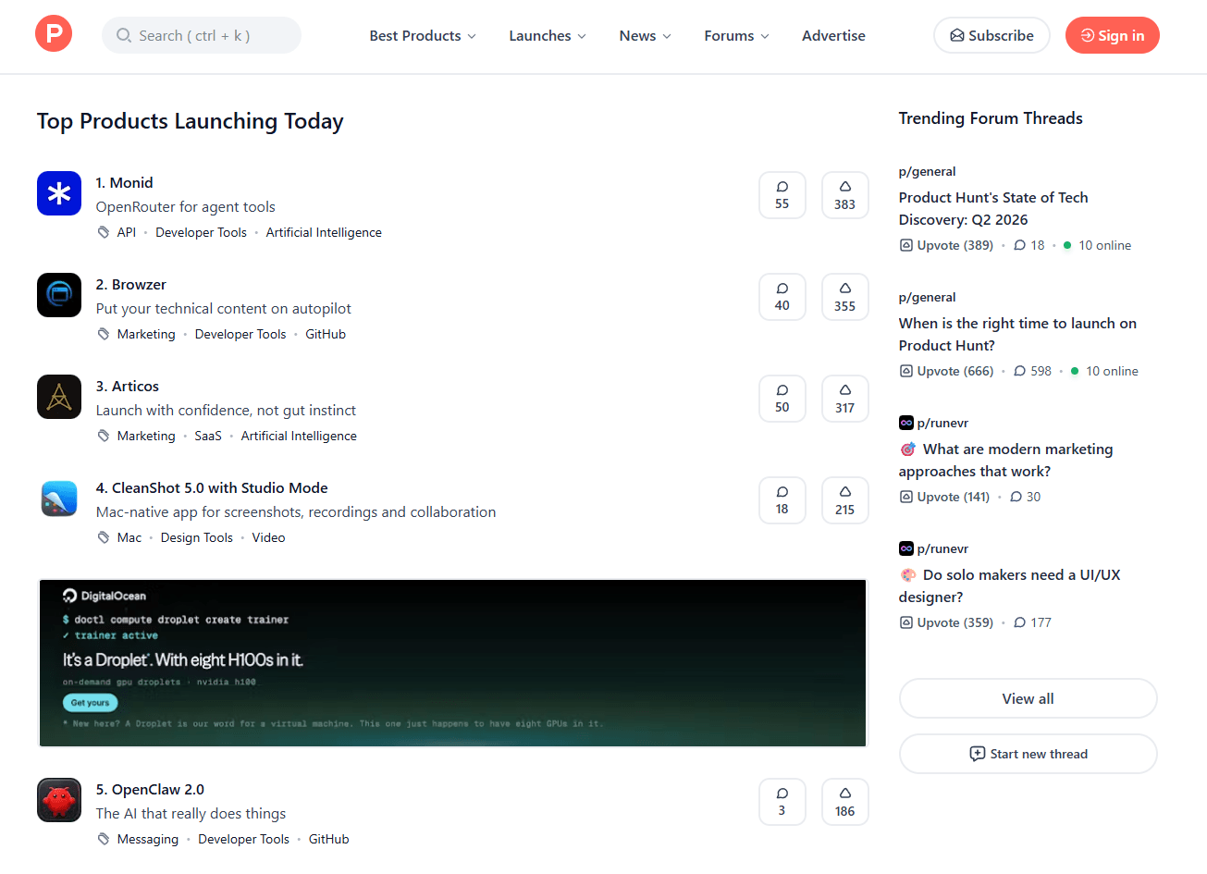Select the Developer Tools tag under OpenClaw

click(243, 839)
